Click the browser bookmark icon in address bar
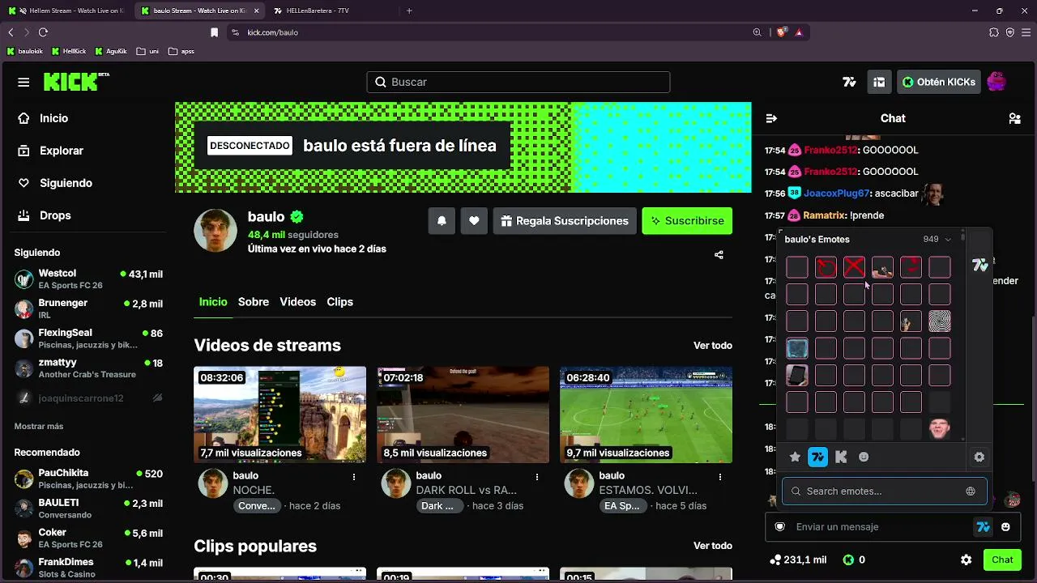 coord(214,32)
